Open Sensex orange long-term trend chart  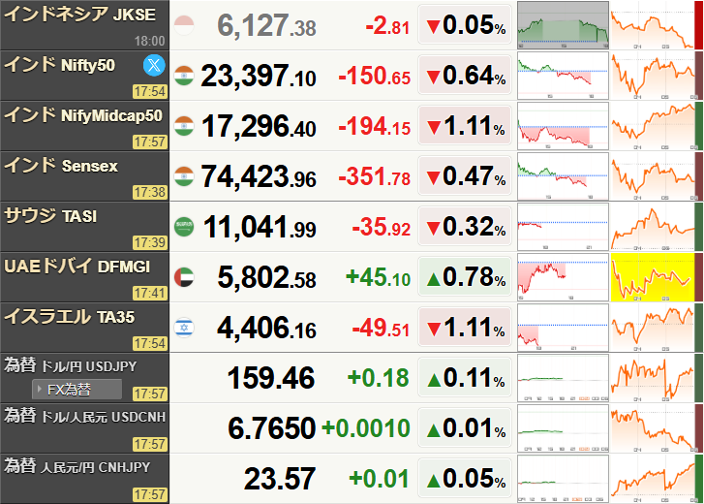pos(653,176)
